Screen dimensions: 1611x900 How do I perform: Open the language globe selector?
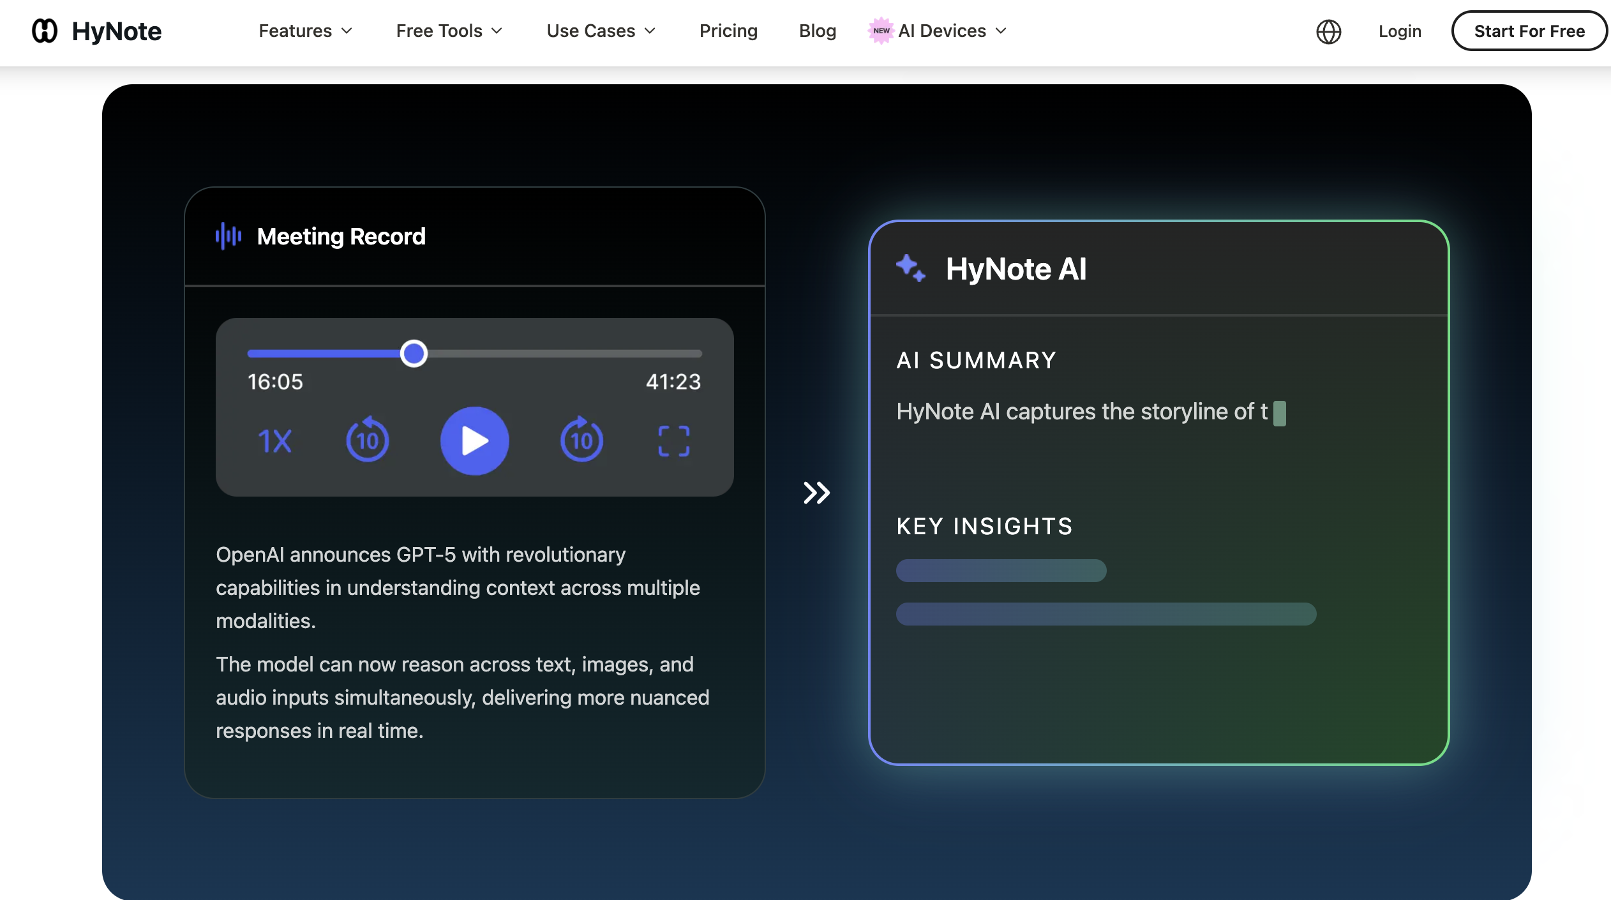1328,31
